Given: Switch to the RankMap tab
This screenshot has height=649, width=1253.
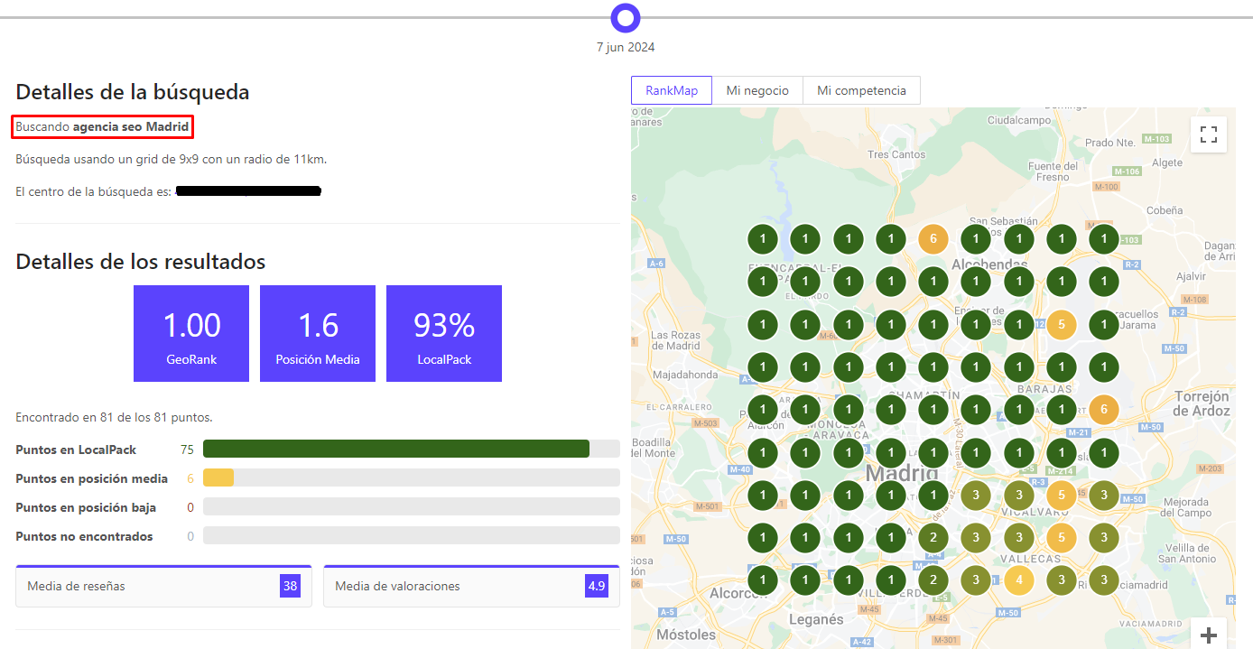Looking at the screenshot, I should click(x=672, y=90).
